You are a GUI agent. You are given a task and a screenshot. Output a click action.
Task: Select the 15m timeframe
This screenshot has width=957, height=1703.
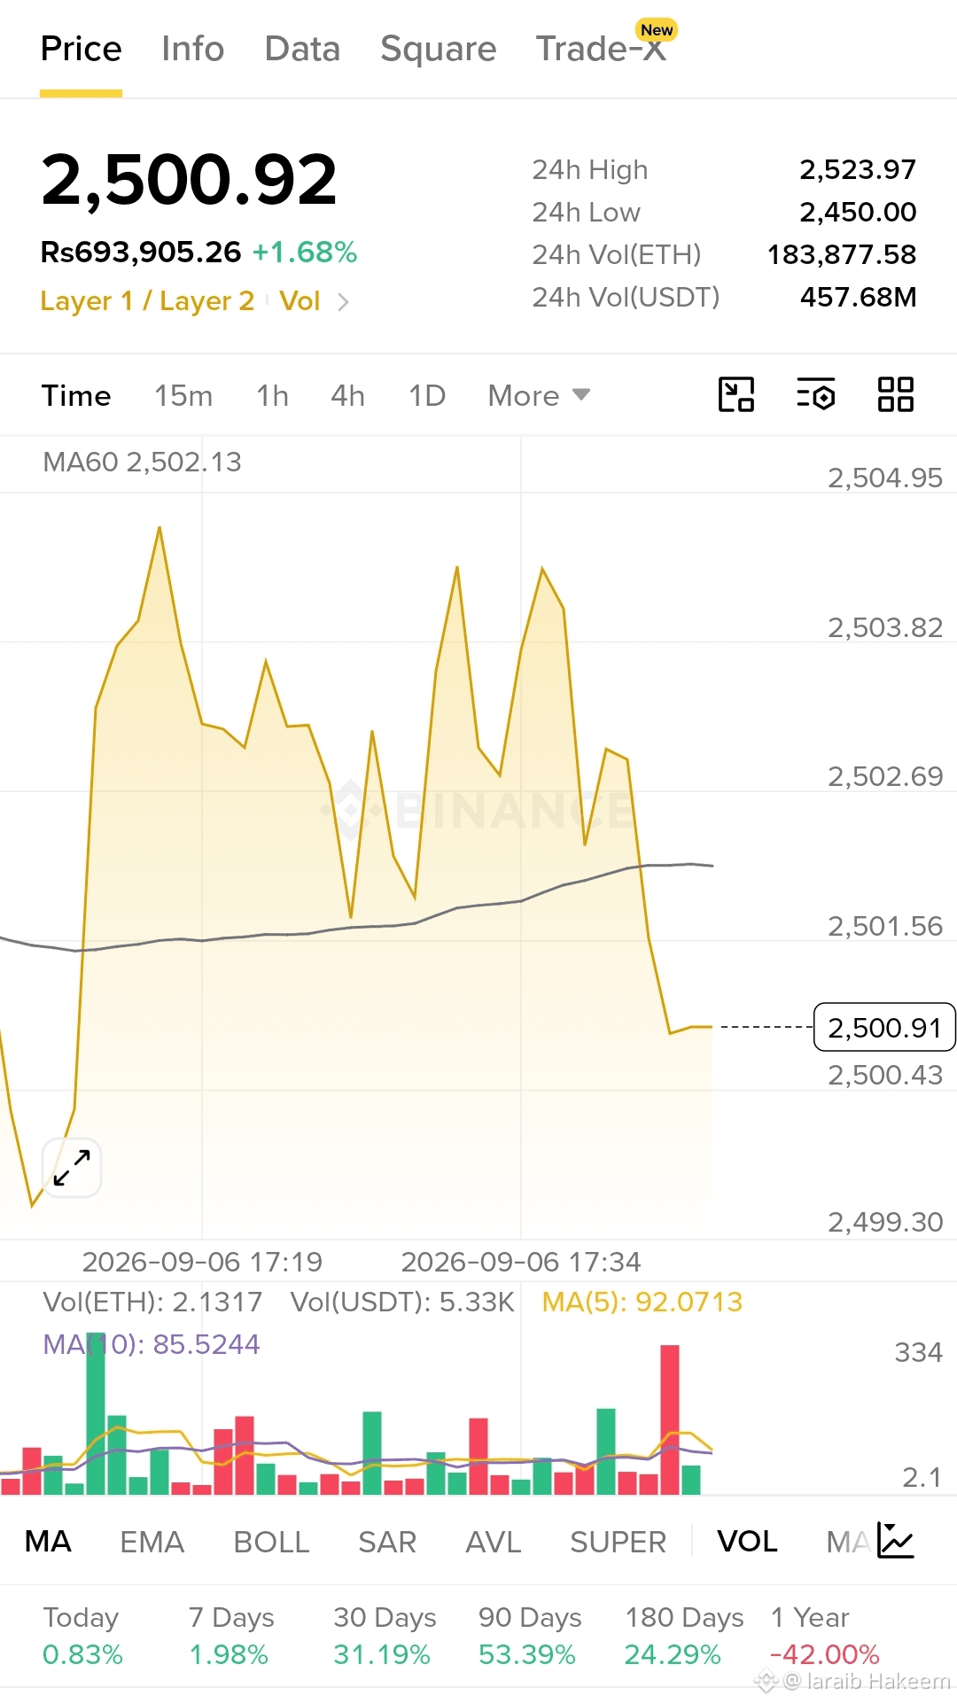[183, 395]
